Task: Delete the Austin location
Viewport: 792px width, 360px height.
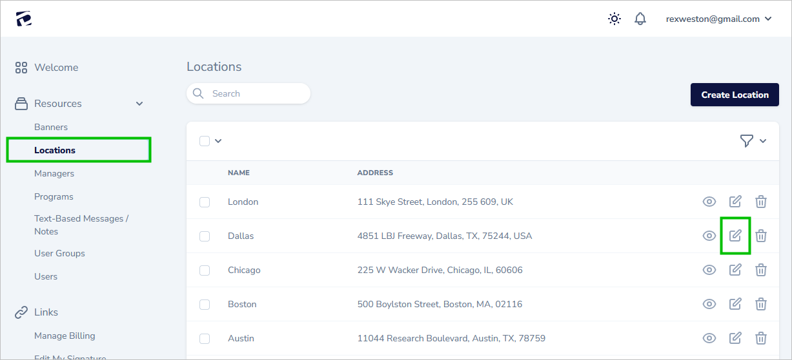Action: point(761,338)
